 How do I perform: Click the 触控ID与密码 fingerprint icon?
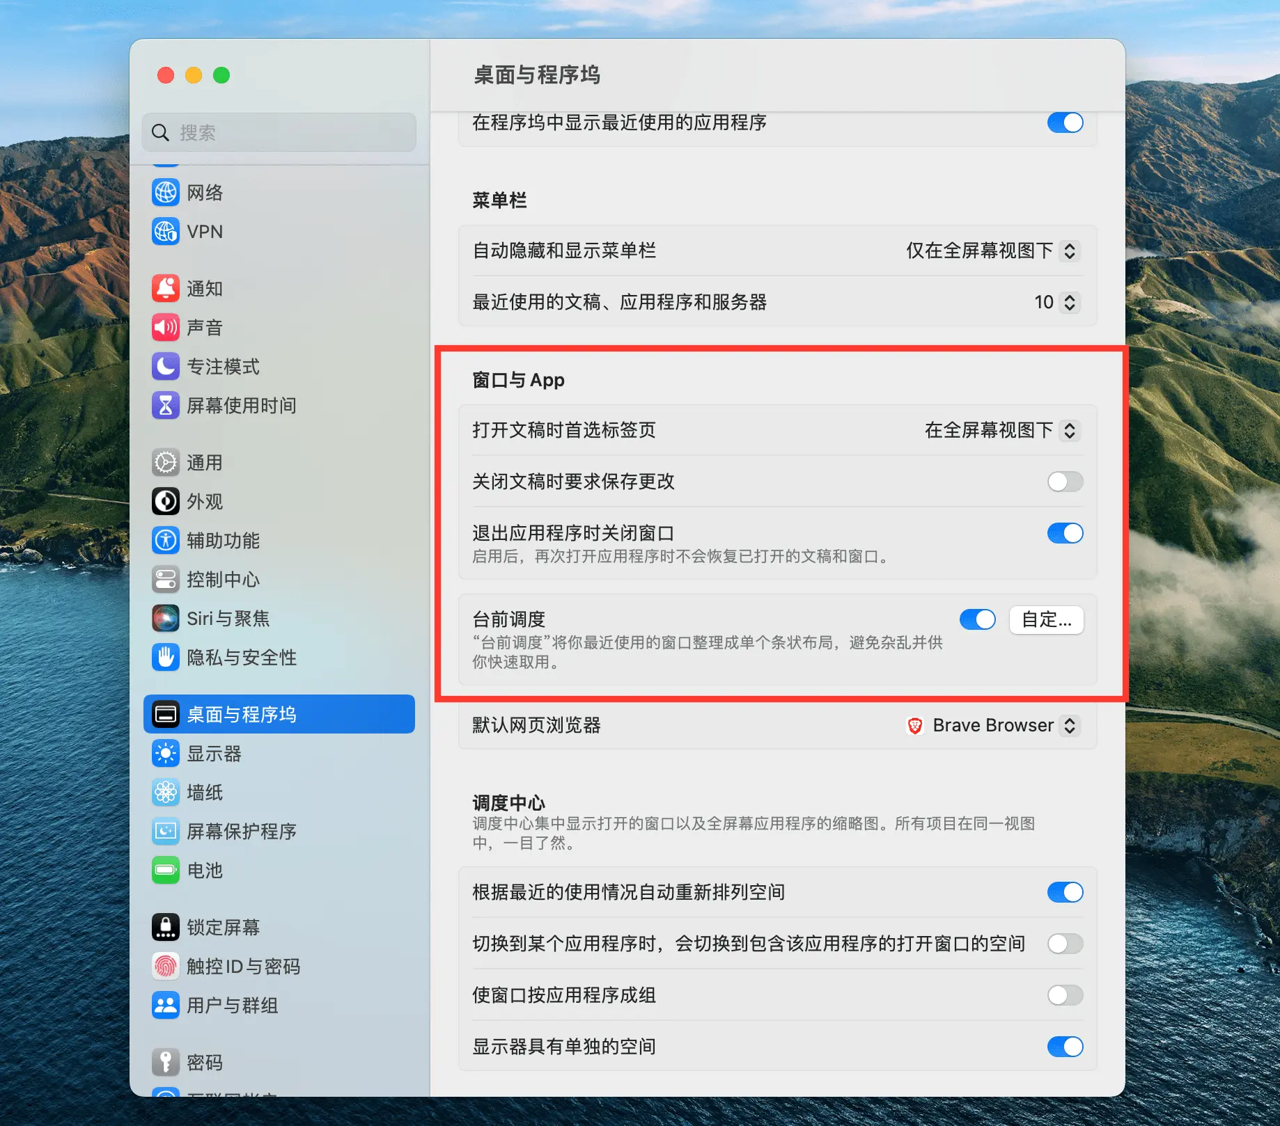(166, 966)
